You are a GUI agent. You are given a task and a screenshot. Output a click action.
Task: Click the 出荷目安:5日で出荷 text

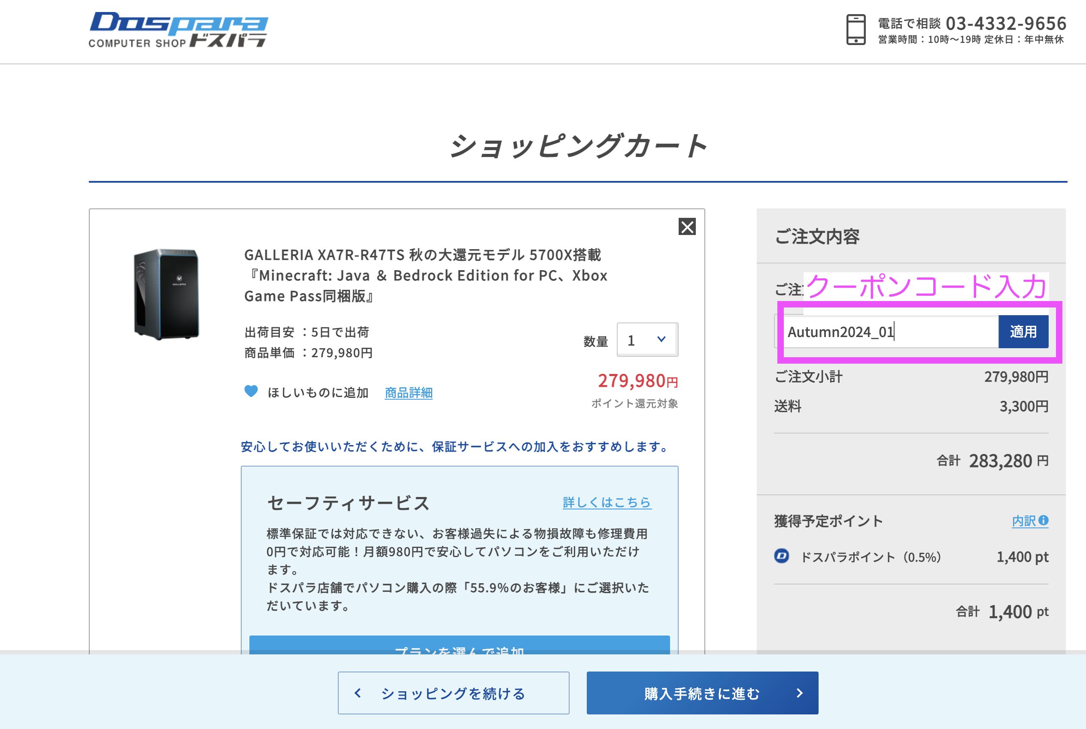point(307,332)
